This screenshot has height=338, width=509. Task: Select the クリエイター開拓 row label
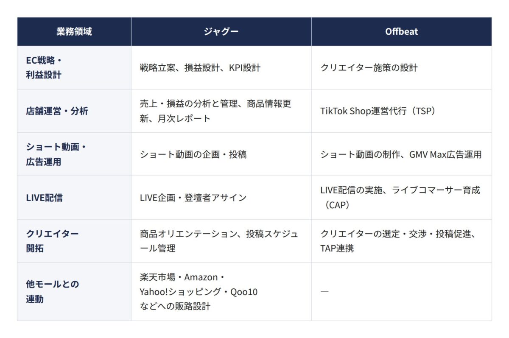click(74, 241)
